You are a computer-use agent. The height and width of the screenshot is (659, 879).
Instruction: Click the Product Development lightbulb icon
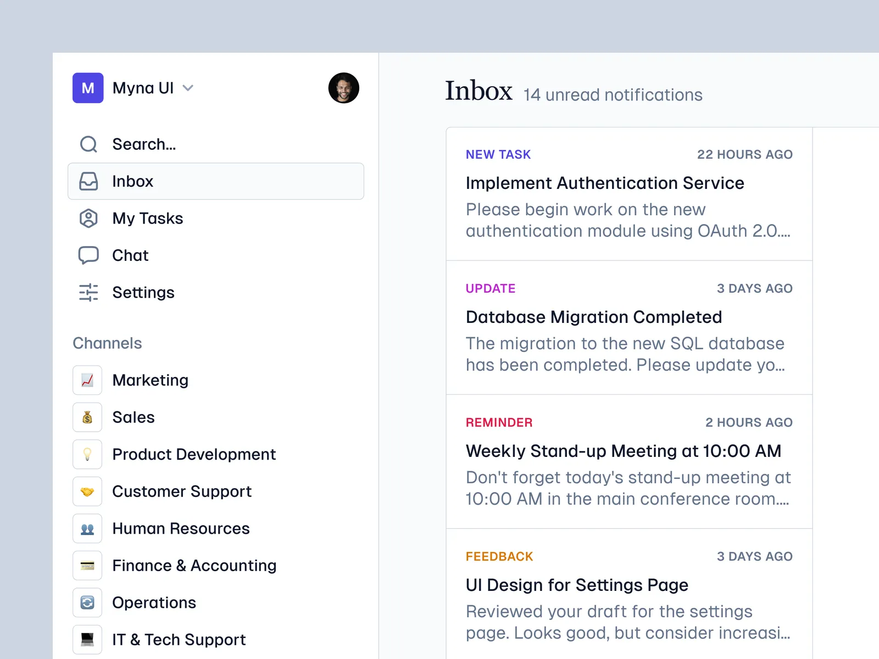point(87,454)
